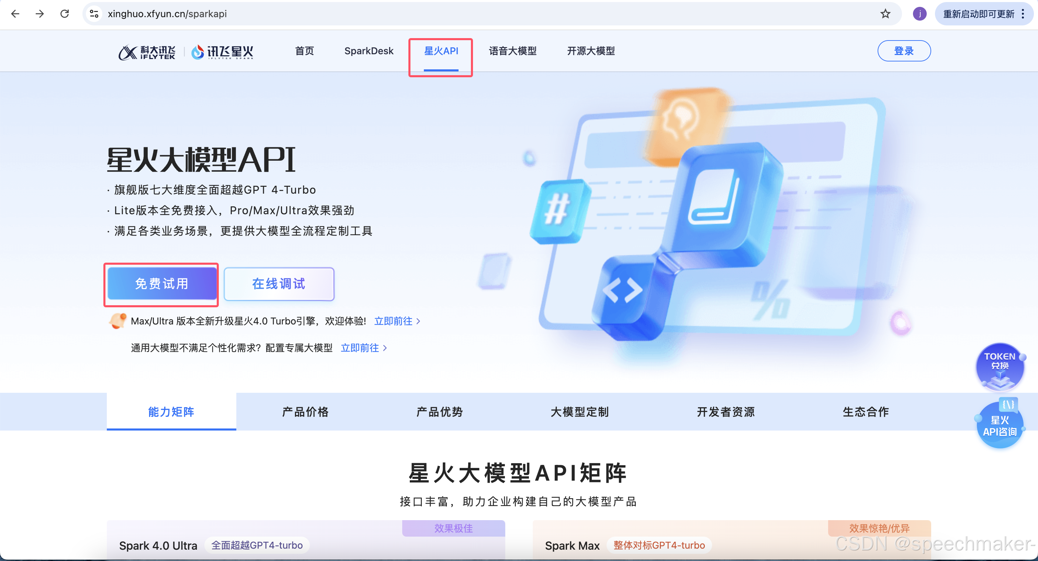Screen dimensions: 1038x561
Task: Bookmark page with star icon
Action: tap(885, 14)
